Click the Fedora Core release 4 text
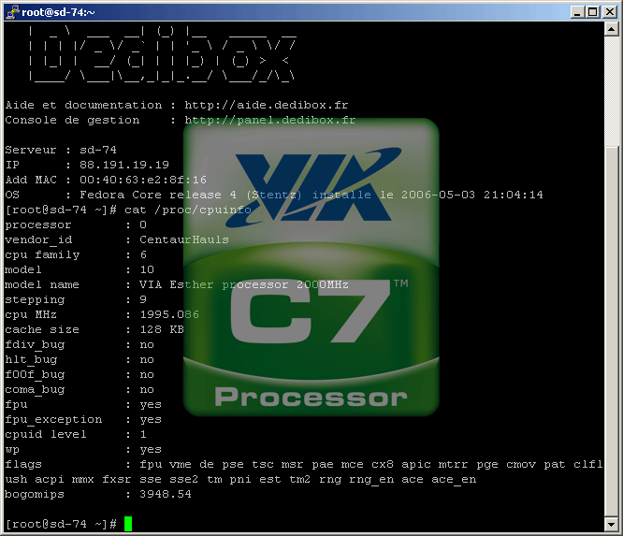Viewport: 623px width, 536px height. pyautogui.click(x=158, y=196)
